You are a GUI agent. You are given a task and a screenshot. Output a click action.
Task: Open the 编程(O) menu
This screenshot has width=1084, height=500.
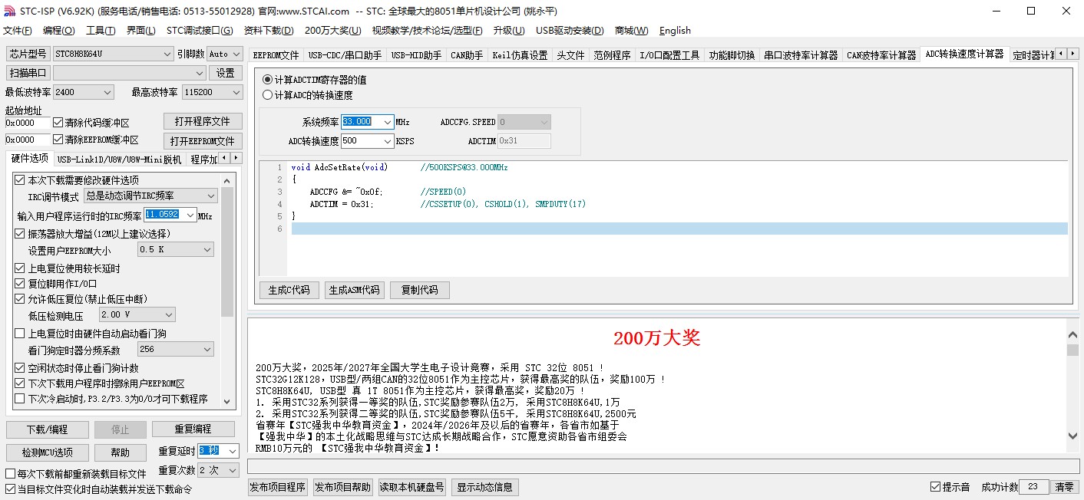59,31
